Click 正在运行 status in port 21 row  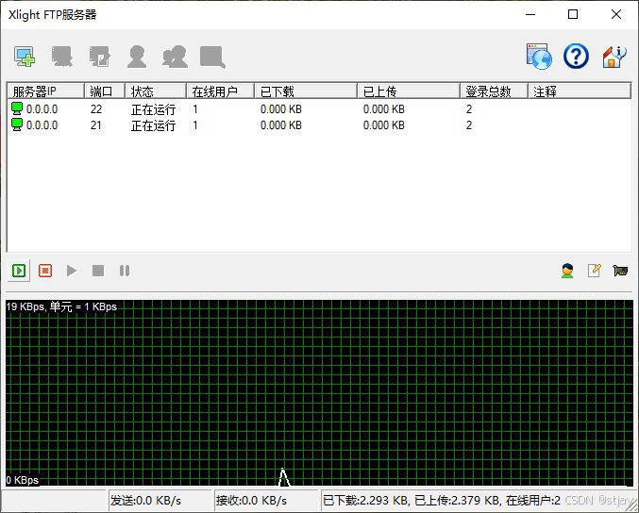coord(153,125)
